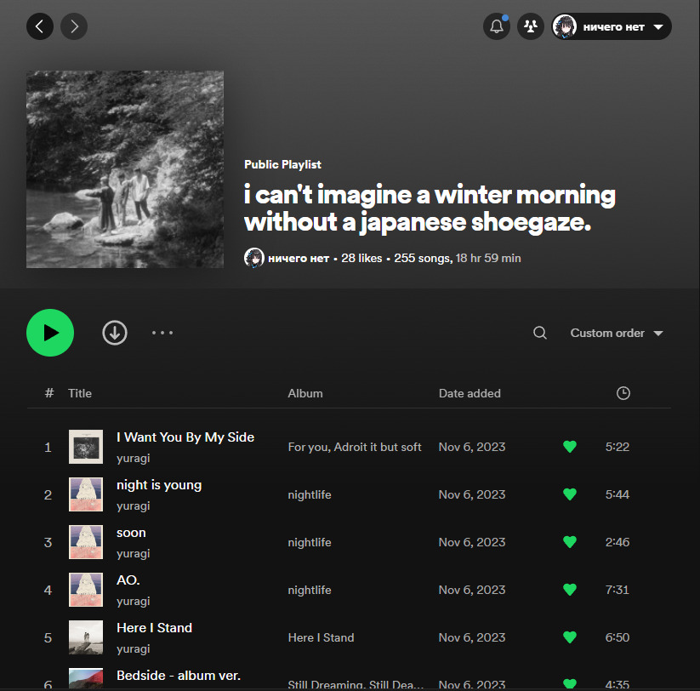The width and height of the screenshot is (700, 691).
Task: Sort by the Title column header
Action: [80, 393]
